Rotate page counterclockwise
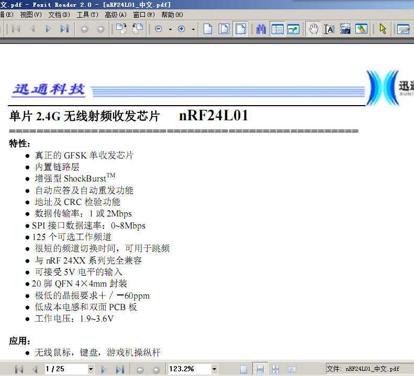This screenshot has width=414, height=376. (x=138, y=29)
